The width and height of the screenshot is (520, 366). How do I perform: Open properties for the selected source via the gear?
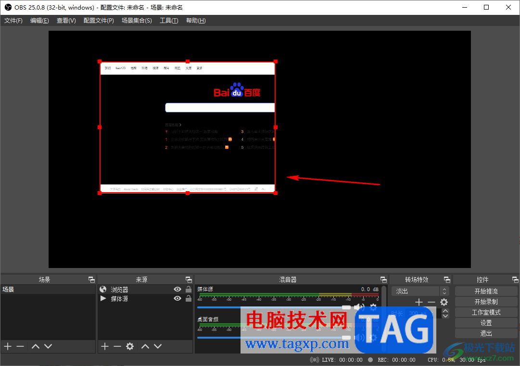pyautogui.click(x=130, y=346)
